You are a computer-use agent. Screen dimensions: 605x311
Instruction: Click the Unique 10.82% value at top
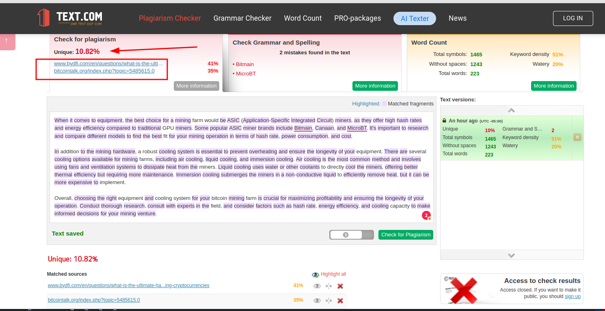pyautogui.click(x=87, y=51)
